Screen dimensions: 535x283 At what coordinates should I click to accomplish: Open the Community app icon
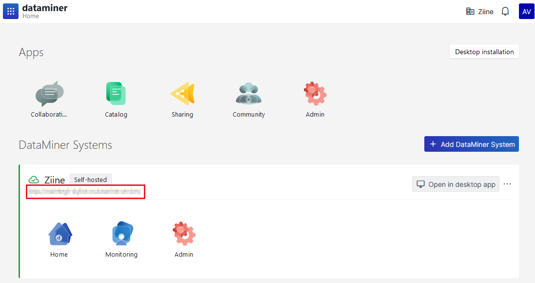[x=249, y=94]
